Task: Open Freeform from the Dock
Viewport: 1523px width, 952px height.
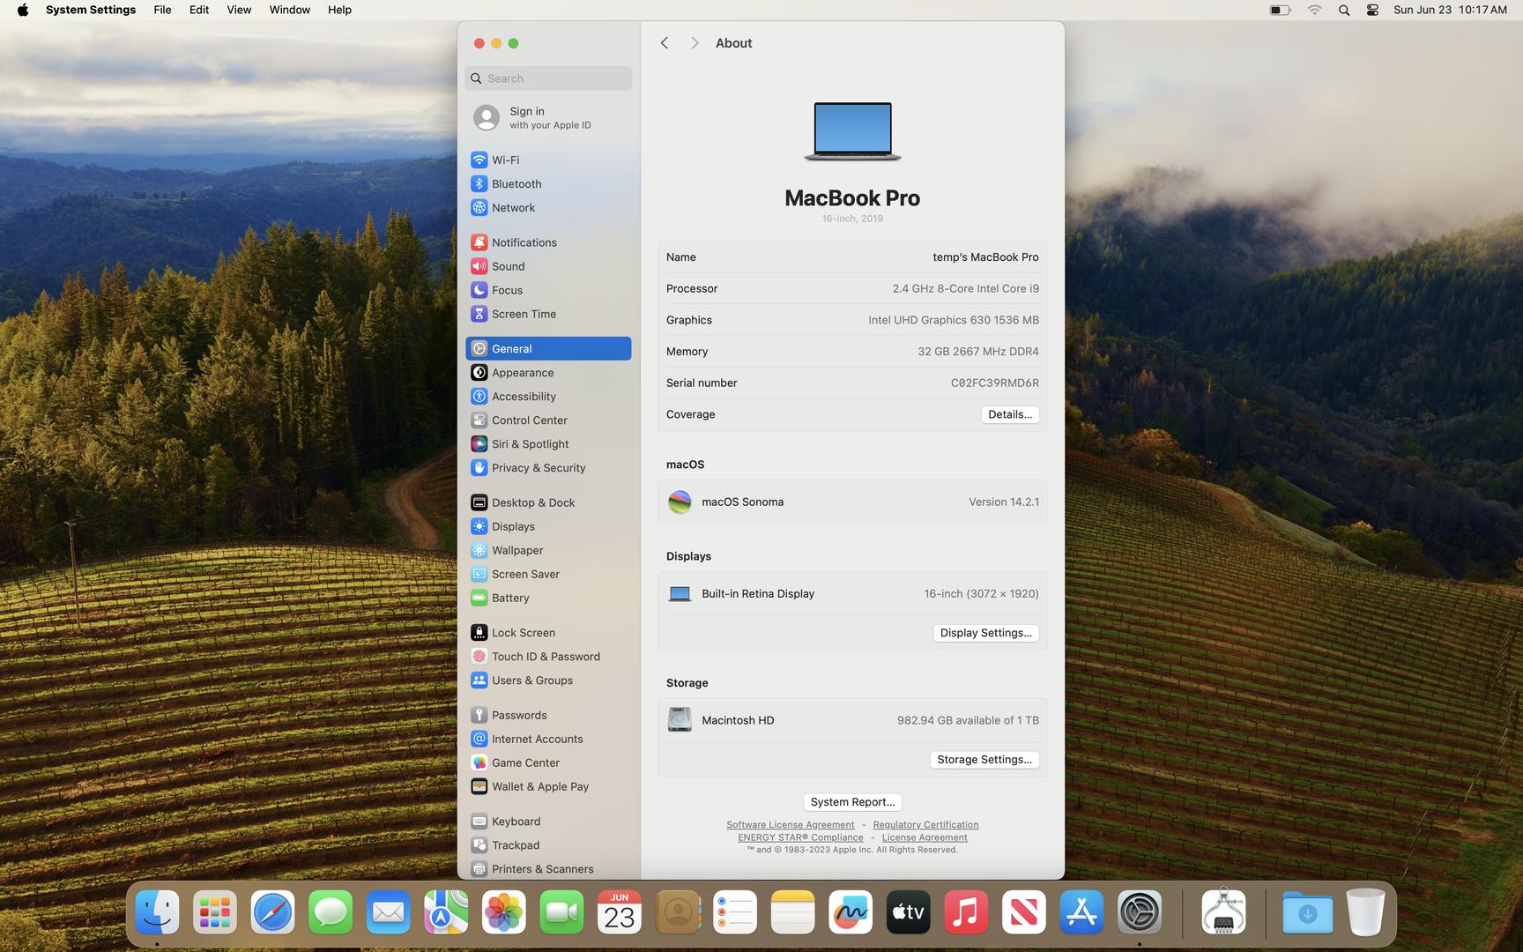Action: [851, 913]
